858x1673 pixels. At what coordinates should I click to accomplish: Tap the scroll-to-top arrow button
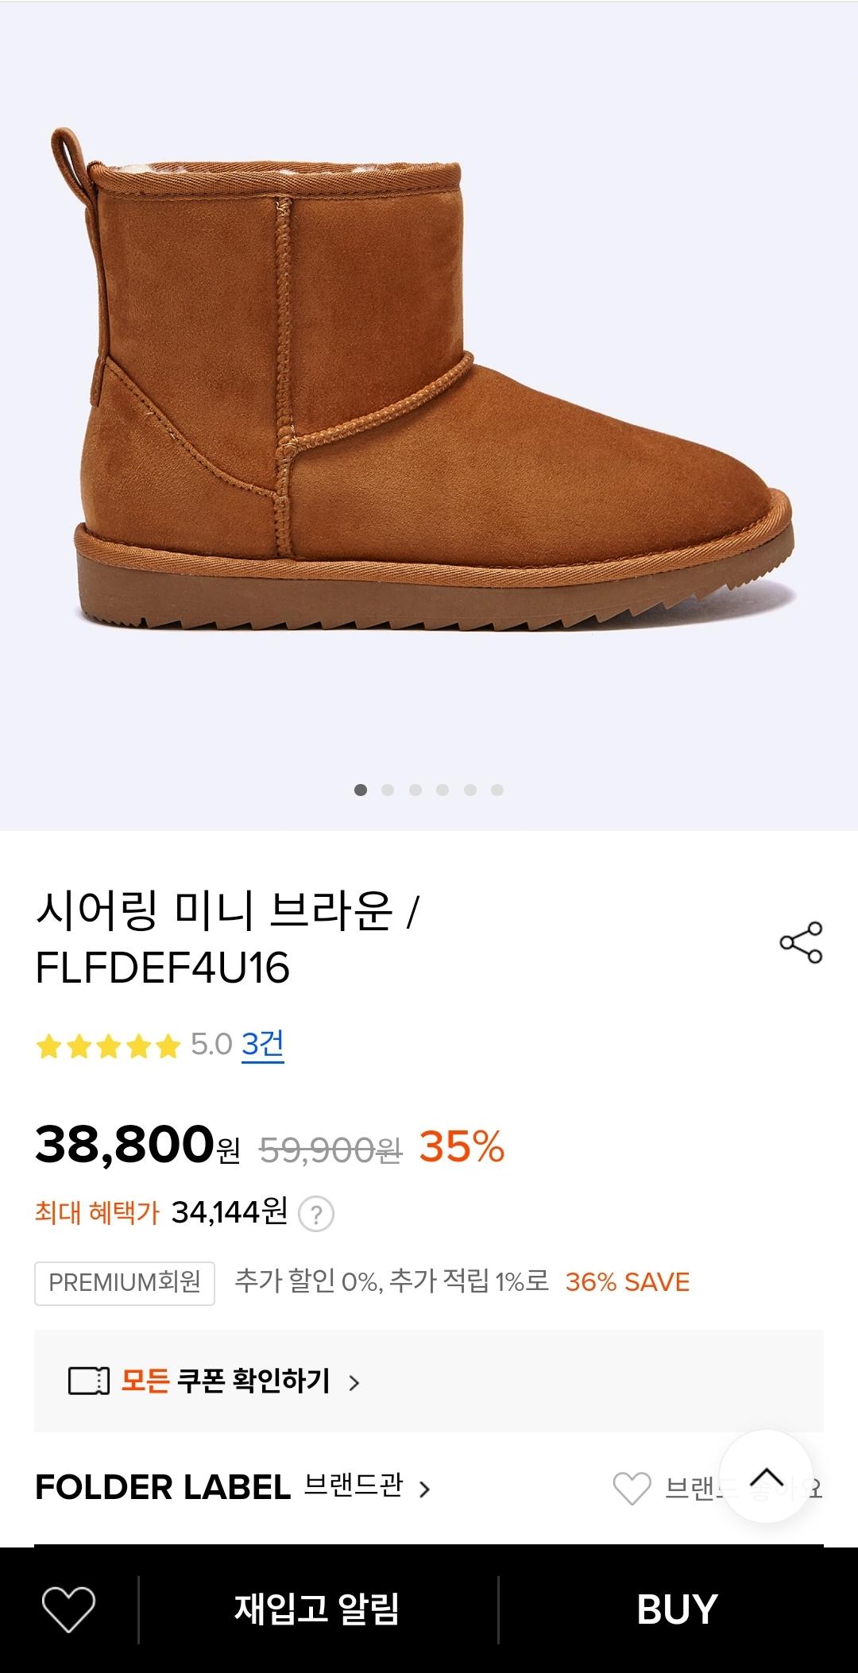pos(766,1477)
